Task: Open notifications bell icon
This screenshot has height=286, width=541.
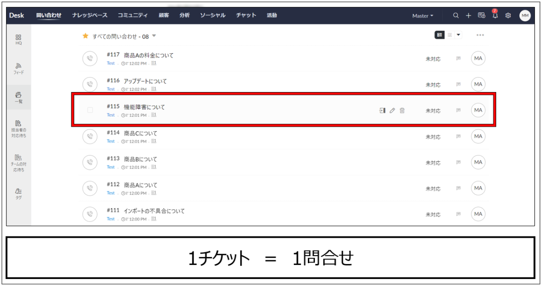Action: point(495,15)
